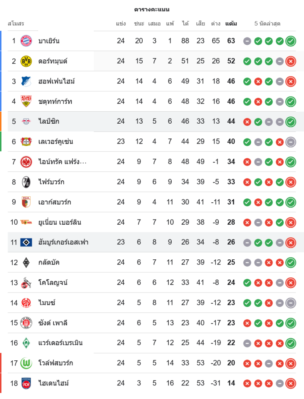Click the Bayer Leverkusen crest
The width and height of the screenshot is (304, 399).
[26, 142]
